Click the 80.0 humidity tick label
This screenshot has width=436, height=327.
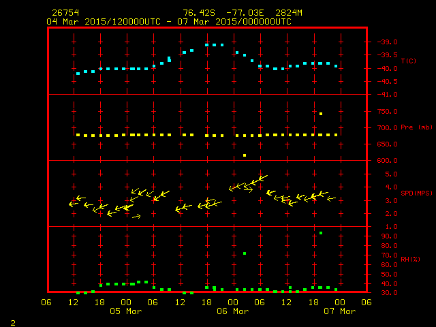[389, 246]
